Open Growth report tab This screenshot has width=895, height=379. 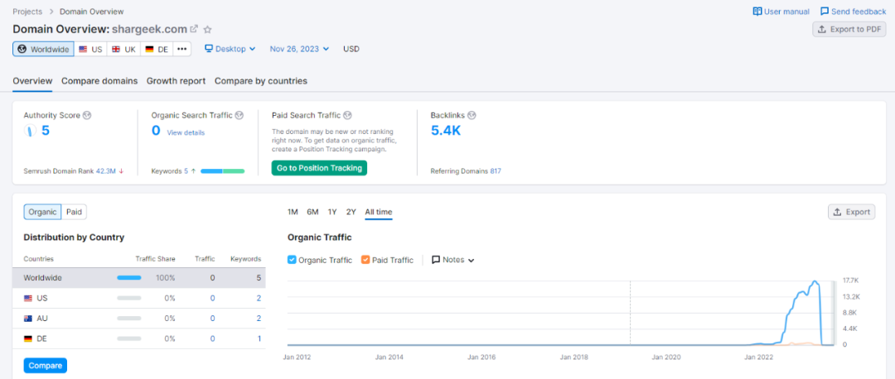point(176,81)
